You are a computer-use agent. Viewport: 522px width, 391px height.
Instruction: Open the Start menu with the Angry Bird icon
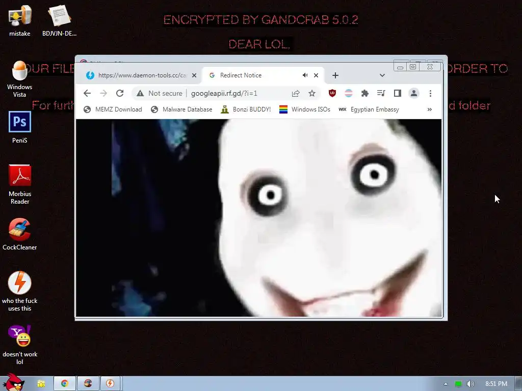(13, 382)
